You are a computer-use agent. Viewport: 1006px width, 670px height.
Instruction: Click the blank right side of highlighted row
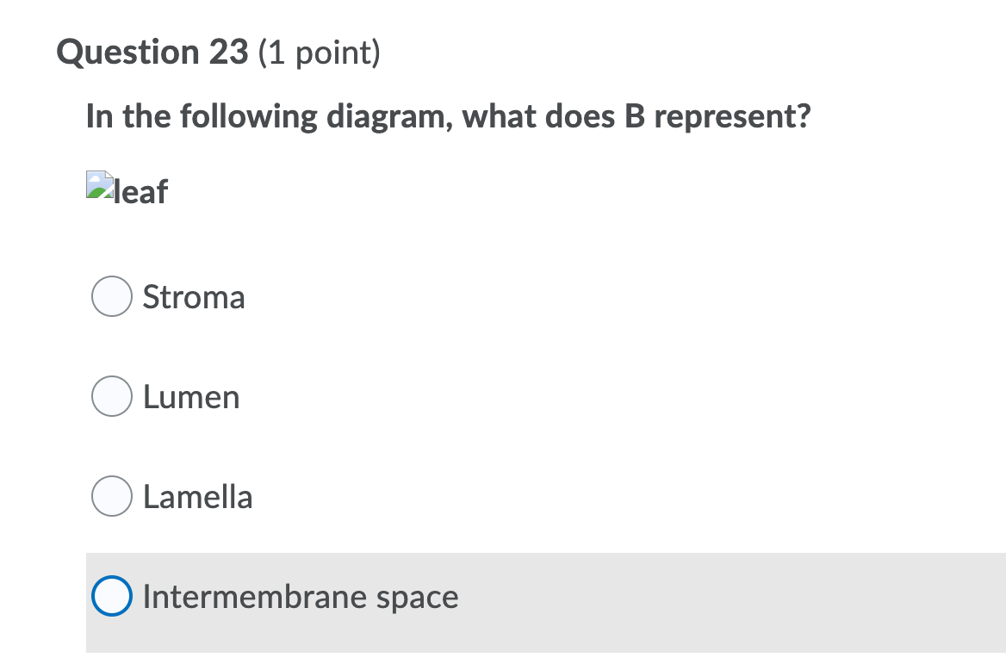(775, 602)
